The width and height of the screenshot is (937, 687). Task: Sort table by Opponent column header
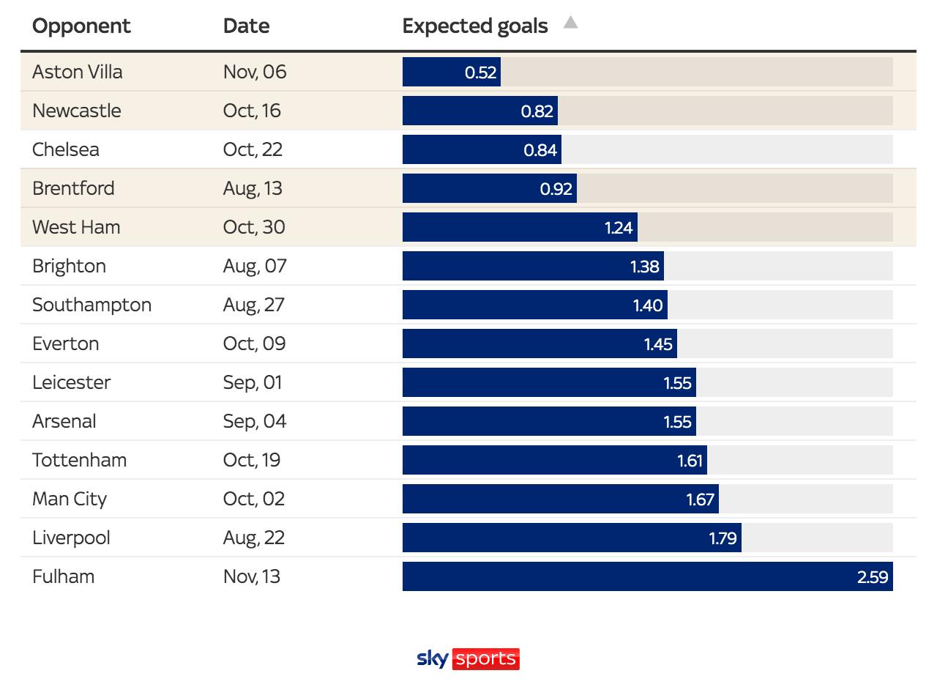81,26
